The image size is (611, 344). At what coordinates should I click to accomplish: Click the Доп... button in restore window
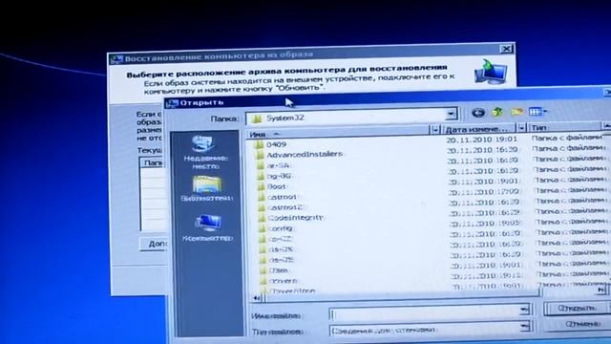point(154,244)
